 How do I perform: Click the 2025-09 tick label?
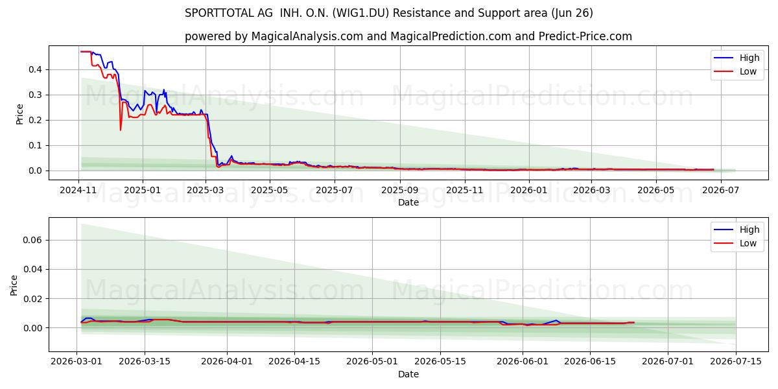(x=400, y=190)
